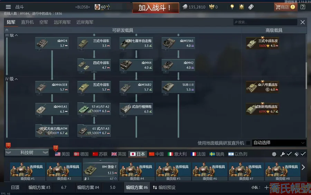This screenshot has height=195, width=311.
Task: Click the help question mark icon
Action: (303, 7)
